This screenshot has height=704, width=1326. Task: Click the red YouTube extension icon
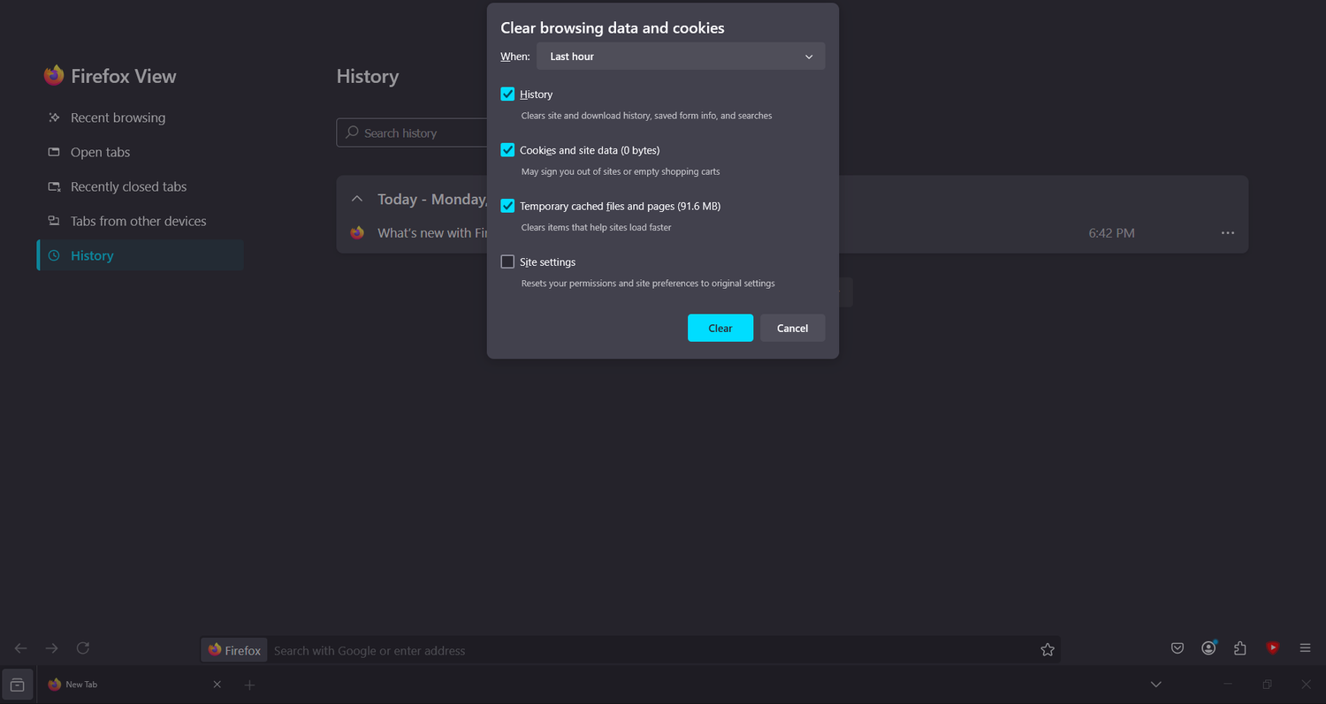coord(1272,648)
